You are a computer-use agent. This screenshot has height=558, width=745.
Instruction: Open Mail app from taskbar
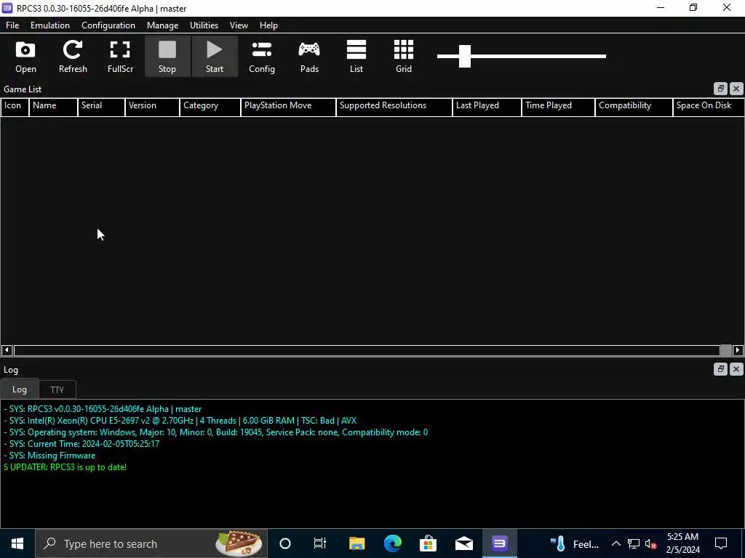tap(463, 543)
